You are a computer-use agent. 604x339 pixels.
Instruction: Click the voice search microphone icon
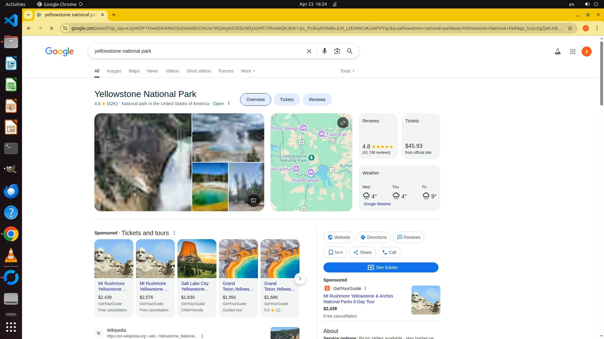click(324, 51)
